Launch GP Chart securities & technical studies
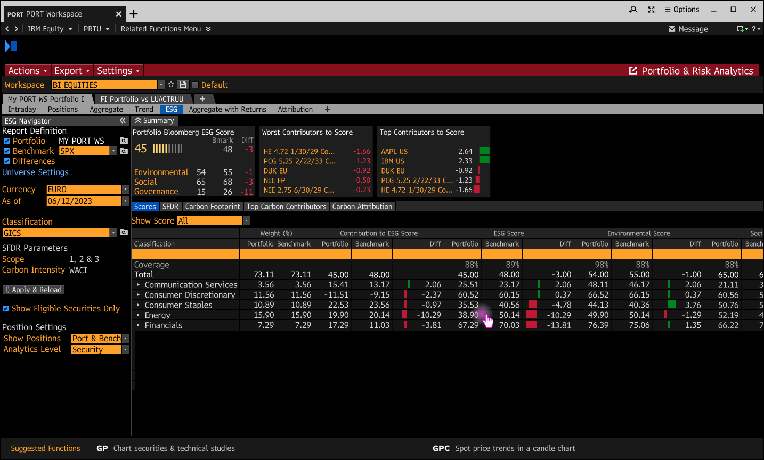764x460 pixels. (166, 448)
